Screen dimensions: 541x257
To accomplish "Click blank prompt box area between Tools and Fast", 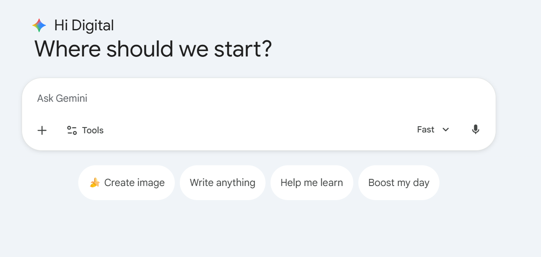I will point(258,130).
